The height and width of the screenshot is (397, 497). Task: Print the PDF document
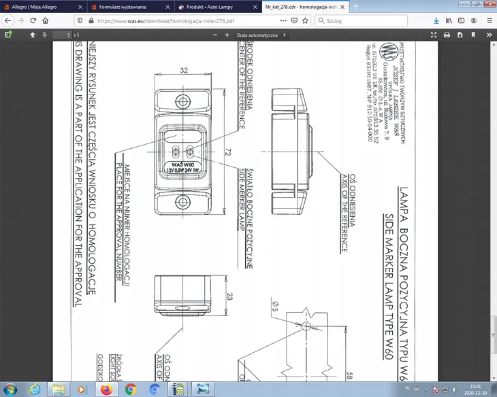[x=447, y=35]
